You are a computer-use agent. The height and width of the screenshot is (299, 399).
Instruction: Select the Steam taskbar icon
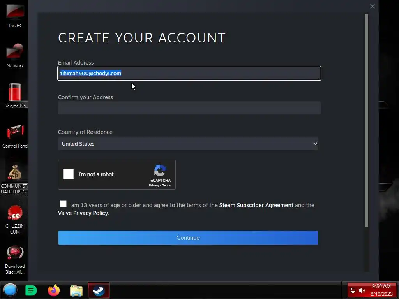pos(99,290)
